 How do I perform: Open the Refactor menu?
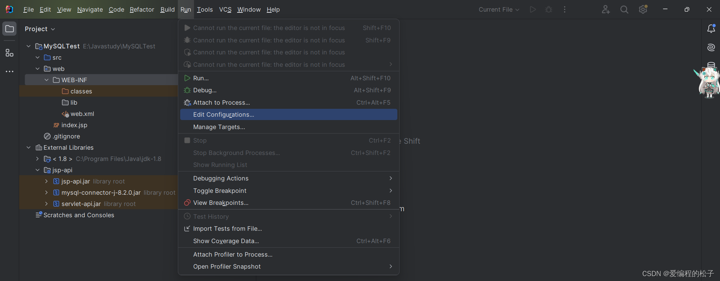(142, 9)
